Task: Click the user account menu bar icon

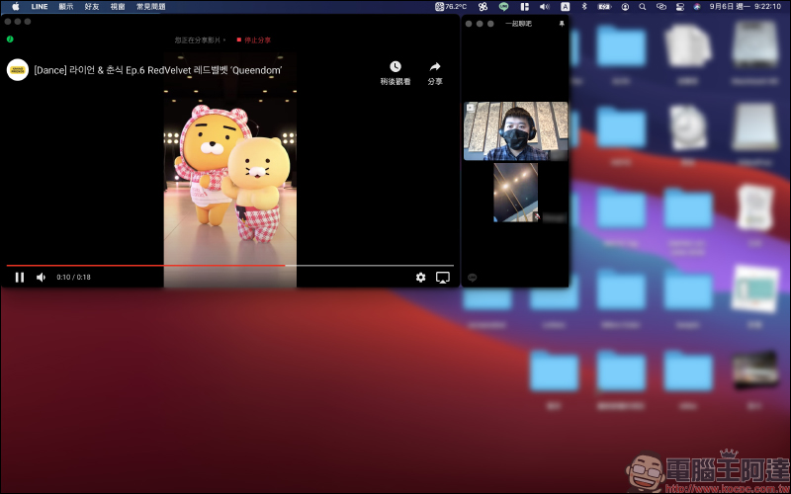Action: pyautogui.click(x=625, y=7)
